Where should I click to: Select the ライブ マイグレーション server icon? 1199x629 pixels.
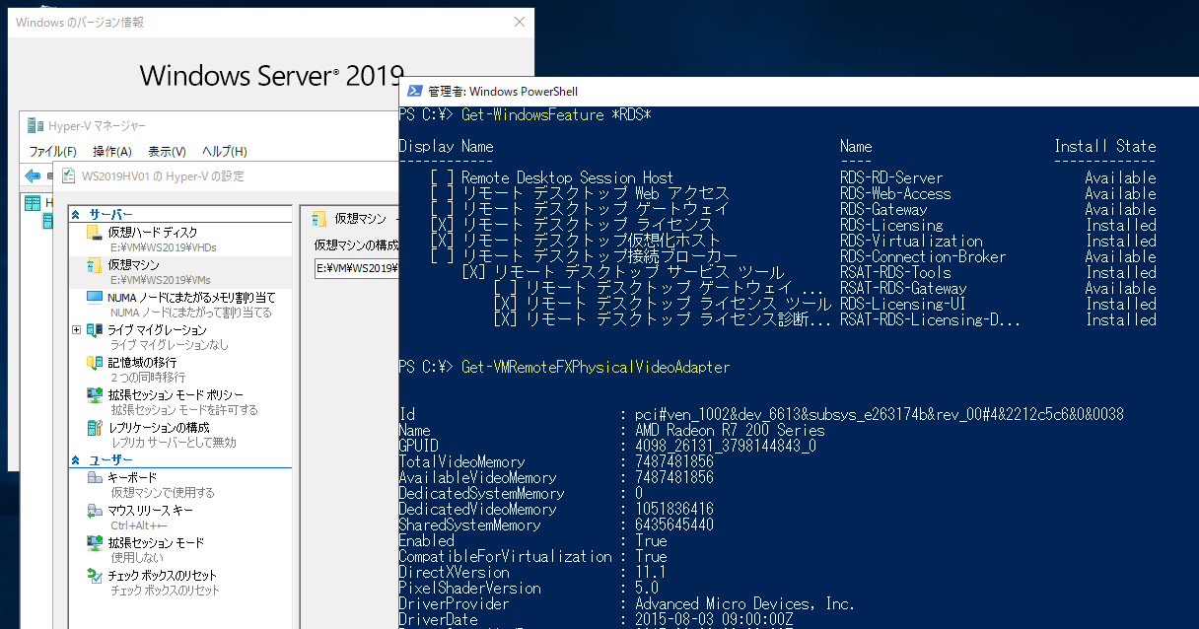tap(95, 330)
